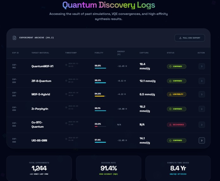The image size is (220, 181).
Task: Click clock icon in MOF-5-Hybrid timestamp
Action: pos(66,94)
